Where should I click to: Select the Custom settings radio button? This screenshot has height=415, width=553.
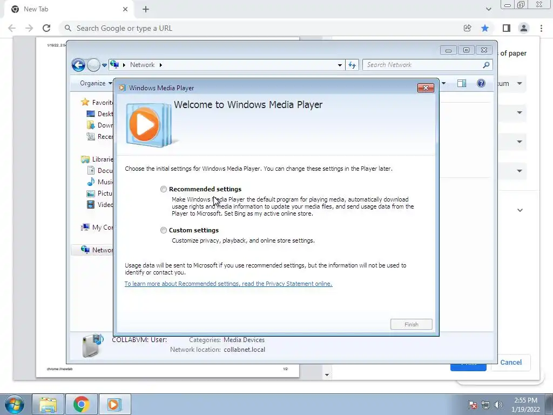(163, 230)
